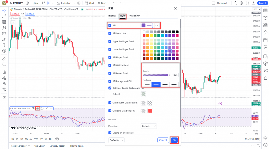The height and width of the screenshot is (149, 269).
Task: Open the emoji icons tool
Action: point(4,51)
